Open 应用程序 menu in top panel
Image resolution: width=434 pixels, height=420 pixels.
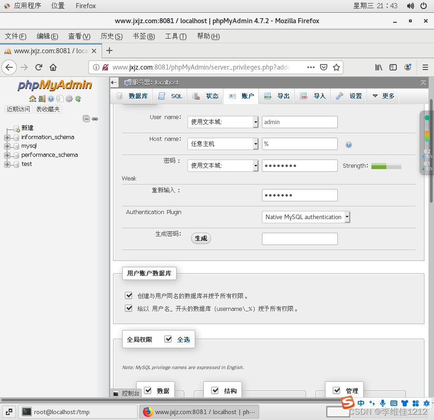pos(23,6)
